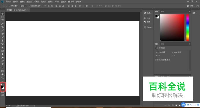Enable the Show Transform Controls (显示变换控件) checkbox

[30, 6]
